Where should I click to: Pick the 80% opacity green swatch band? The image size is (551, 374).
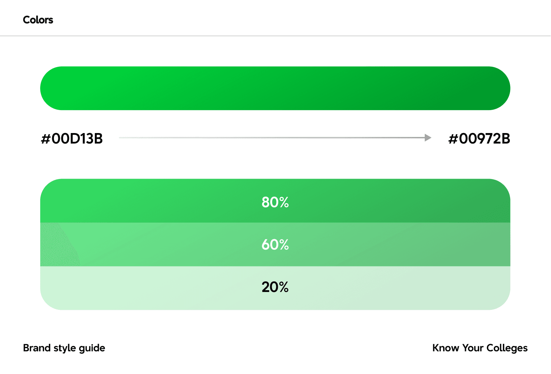[275, 201]
